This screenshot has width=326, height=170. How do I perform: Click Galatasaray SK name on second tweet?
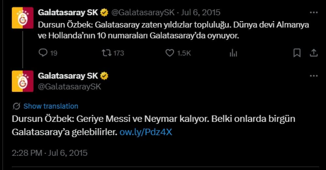tap(68, 76)
